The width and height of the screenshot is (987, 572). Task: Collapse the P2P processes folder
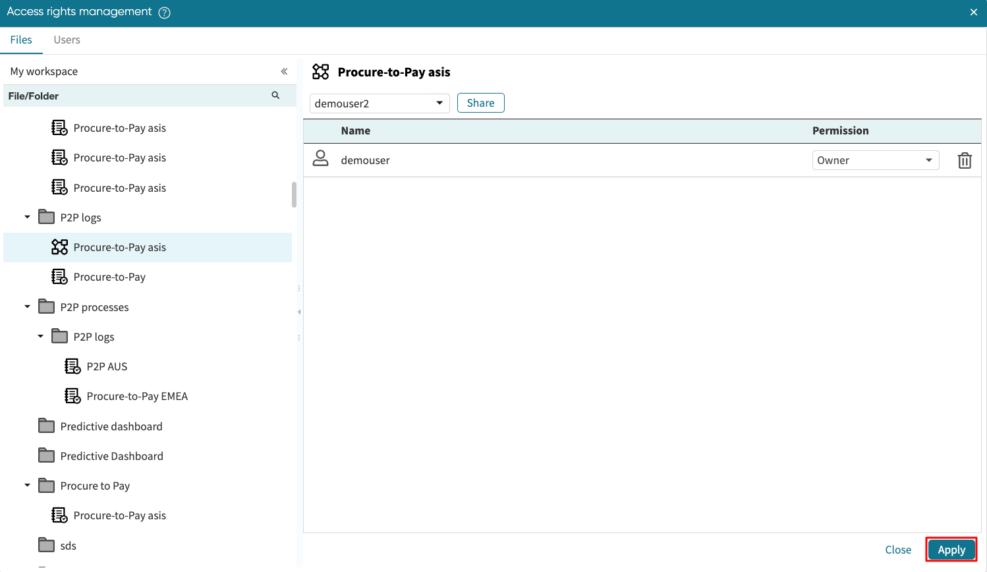click(27, 307)
